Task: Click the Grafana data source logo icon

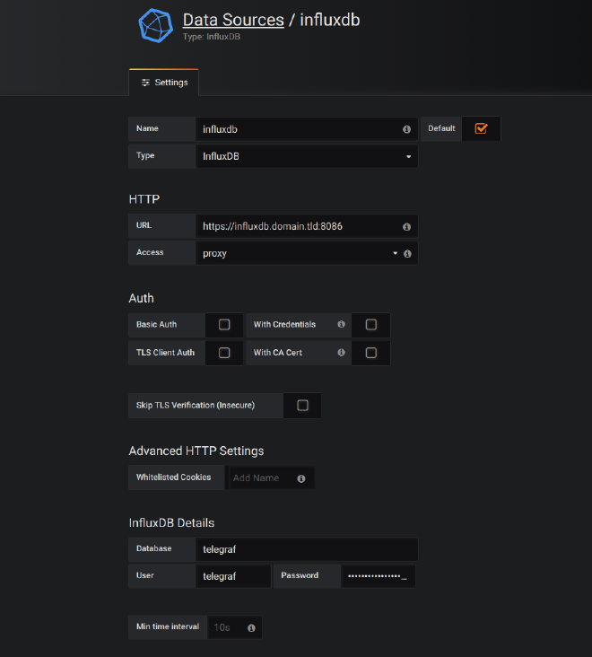Action: coord(155,25)
